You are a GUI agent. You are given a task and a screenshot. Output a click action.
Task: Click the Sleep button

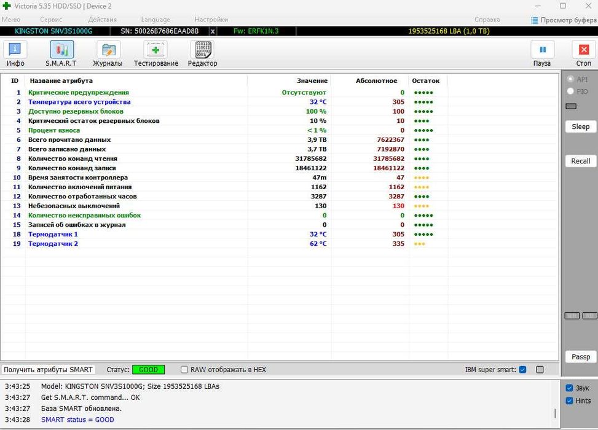click(x=580, y=127)
